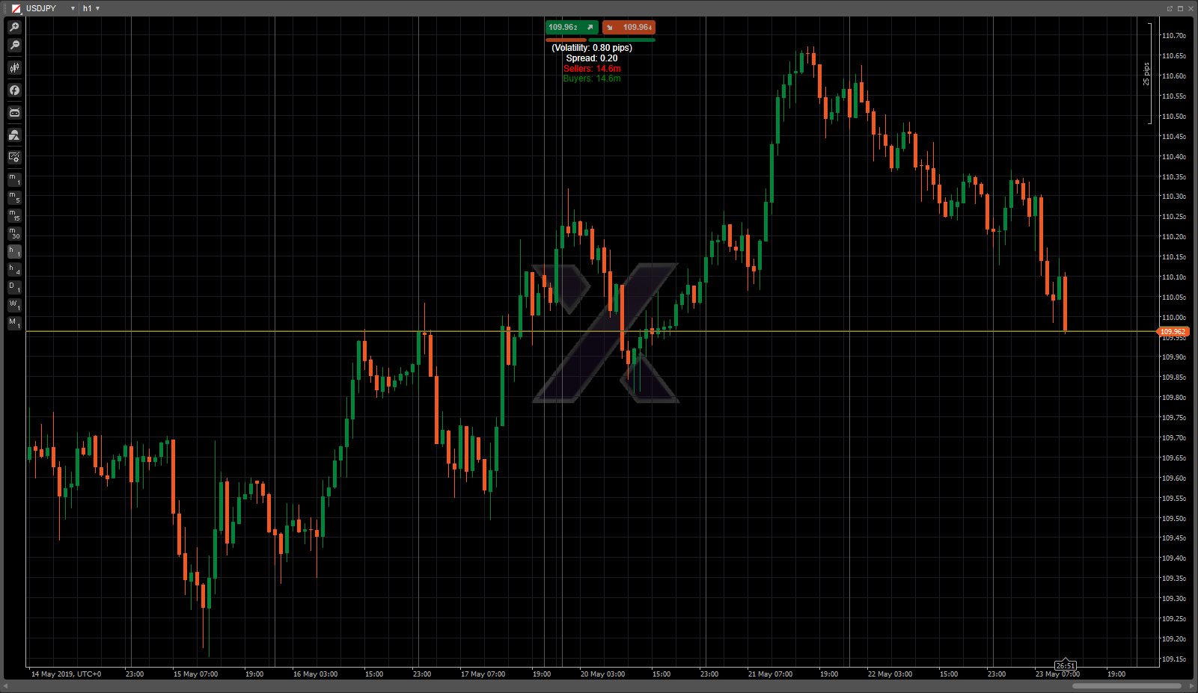The width and height of the screenshot is (1198, 693).
Task: Click the Volatility: 0.80 pips text
Action: coord(592,48)
